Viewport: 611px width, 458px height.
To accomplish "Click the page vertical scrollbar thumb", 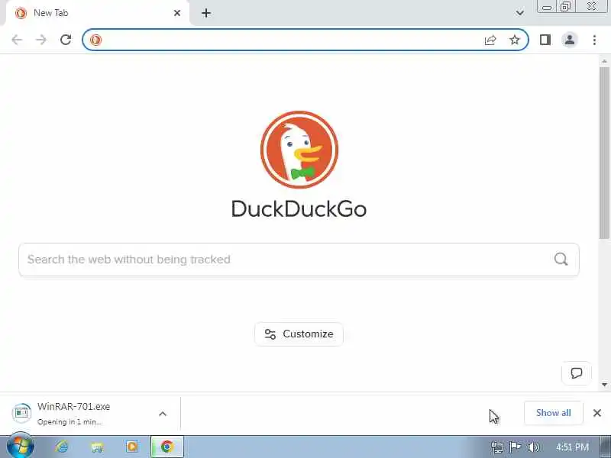I will coord(604,153).
